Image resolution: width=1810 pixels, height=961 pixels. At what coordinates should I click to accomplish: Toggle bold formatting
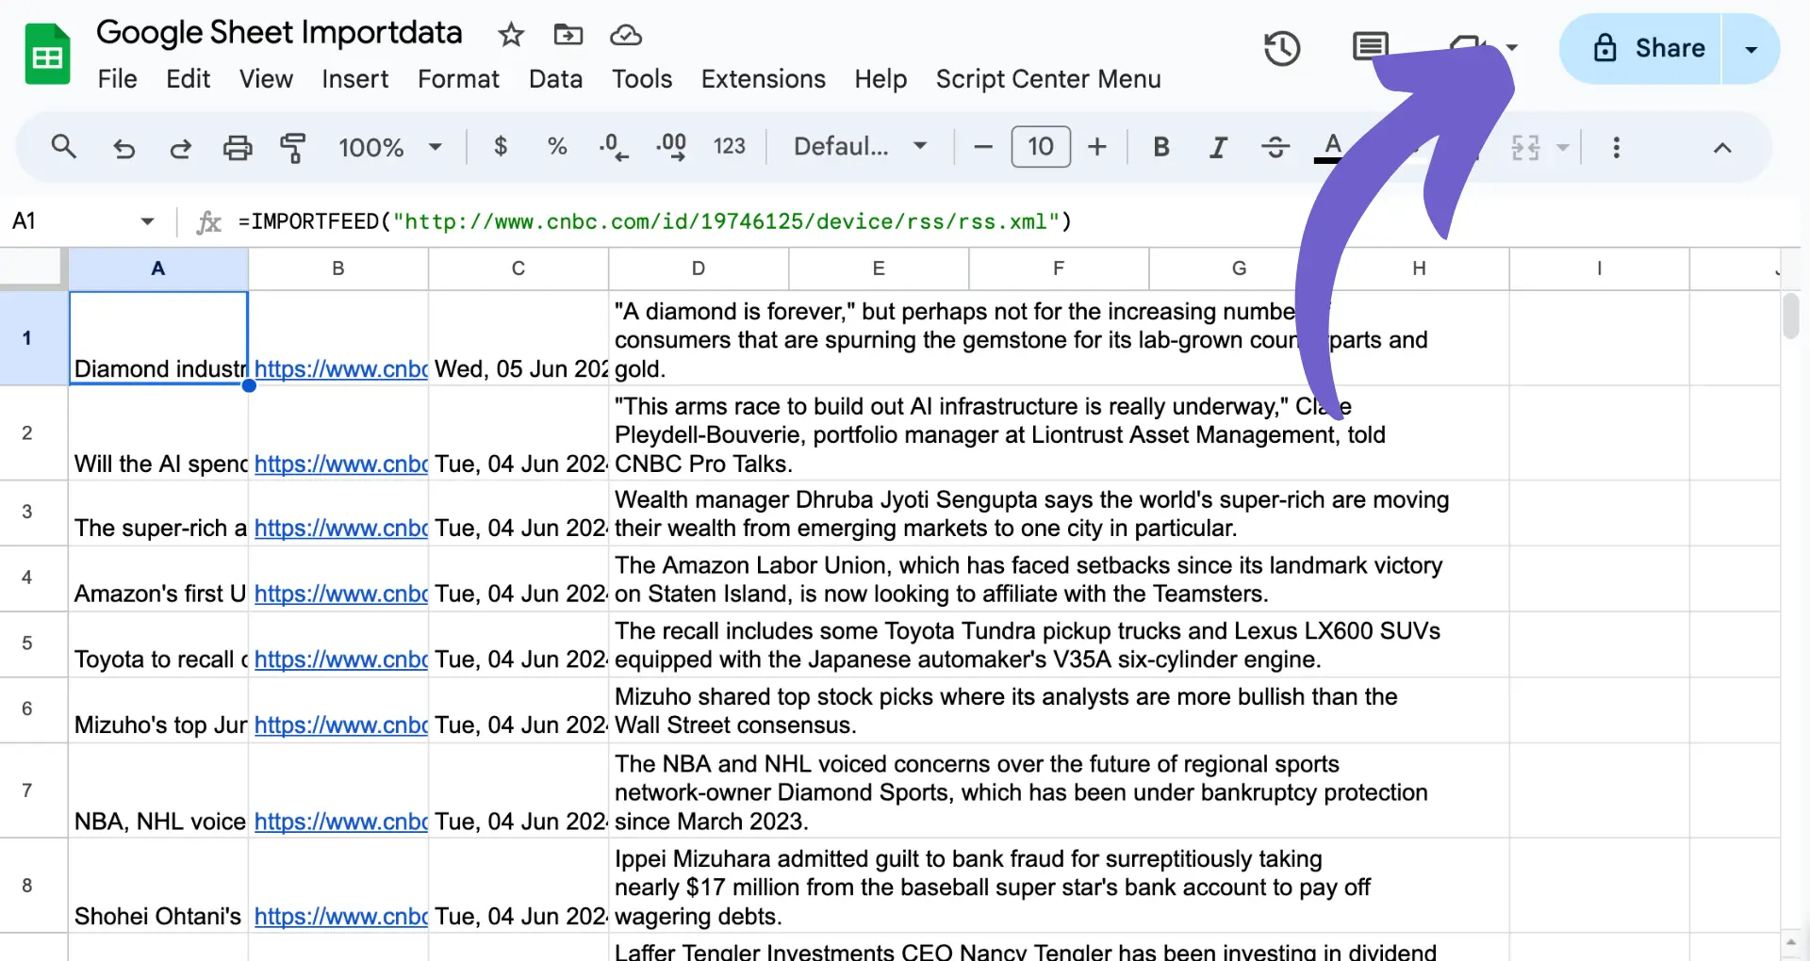[1161, 147]
